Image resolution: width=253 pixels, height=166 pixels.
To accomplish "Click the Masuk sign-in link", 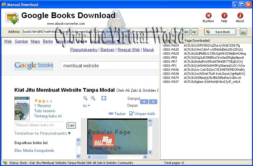I will point(148,50).
